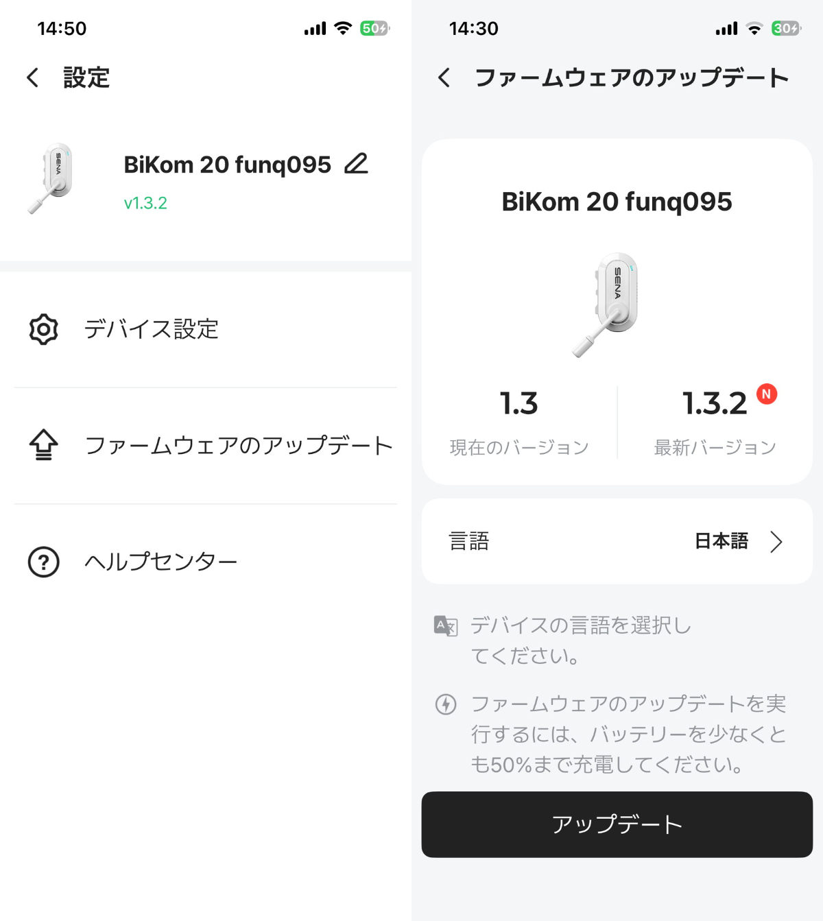Open the デバイス設定 menu item
This screenshot has width=823, height=921.
[151, 329]
